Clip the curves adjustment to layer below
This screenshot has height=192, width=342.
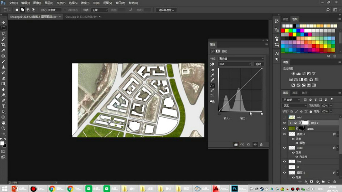(x=236, y=145)
